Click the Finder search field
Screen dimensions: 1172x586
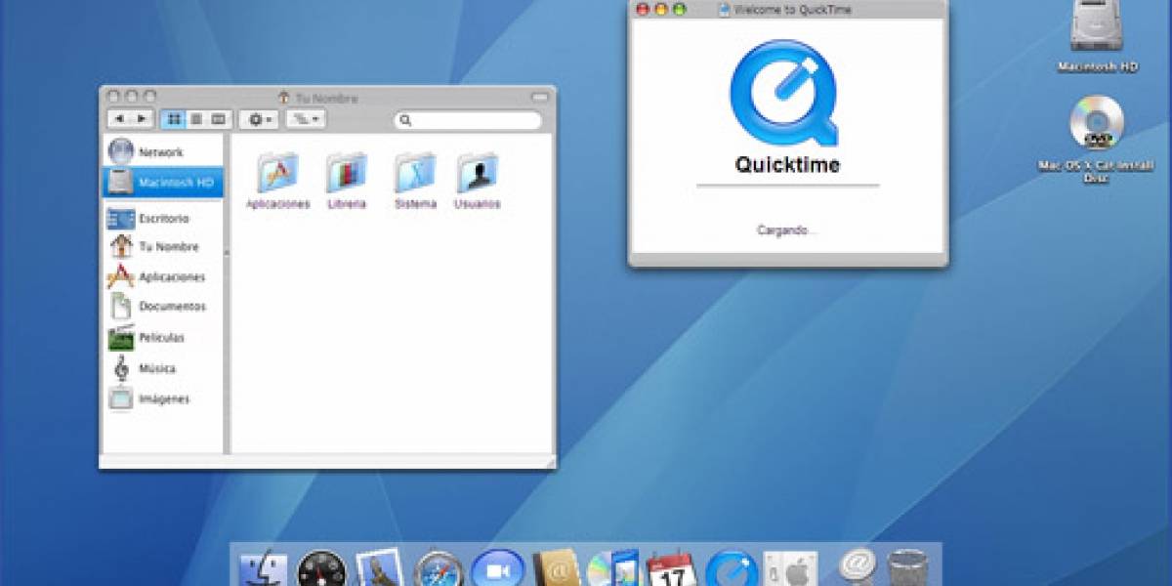tap(468, 120)
